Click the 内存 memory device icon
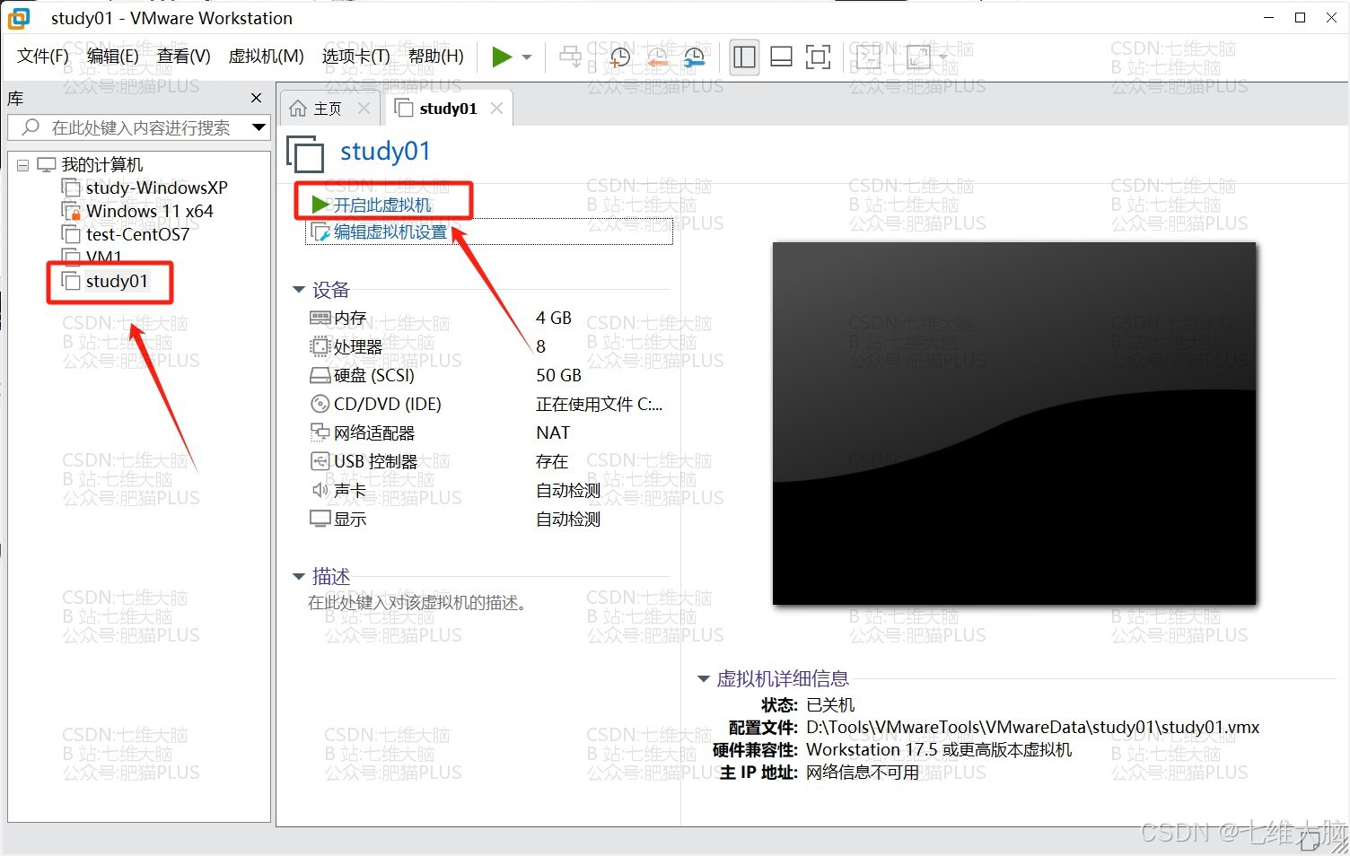This screenshot has height=856, width=1350. click(x=320, y=318)
